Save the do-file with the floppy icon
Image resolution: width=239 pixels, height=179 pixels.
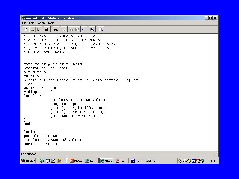39,30
